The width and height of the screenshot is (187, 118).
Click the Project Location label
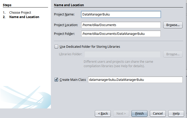pyautogui.click(x=66, y=25)
